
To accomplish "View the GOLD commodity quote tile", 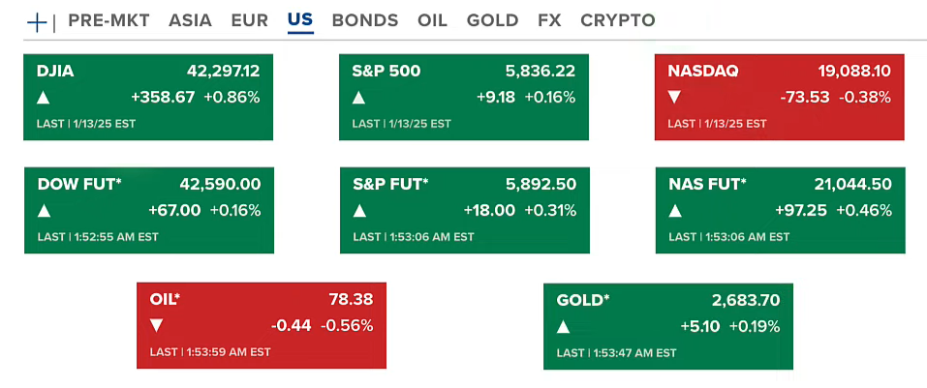I will [668, 326].
